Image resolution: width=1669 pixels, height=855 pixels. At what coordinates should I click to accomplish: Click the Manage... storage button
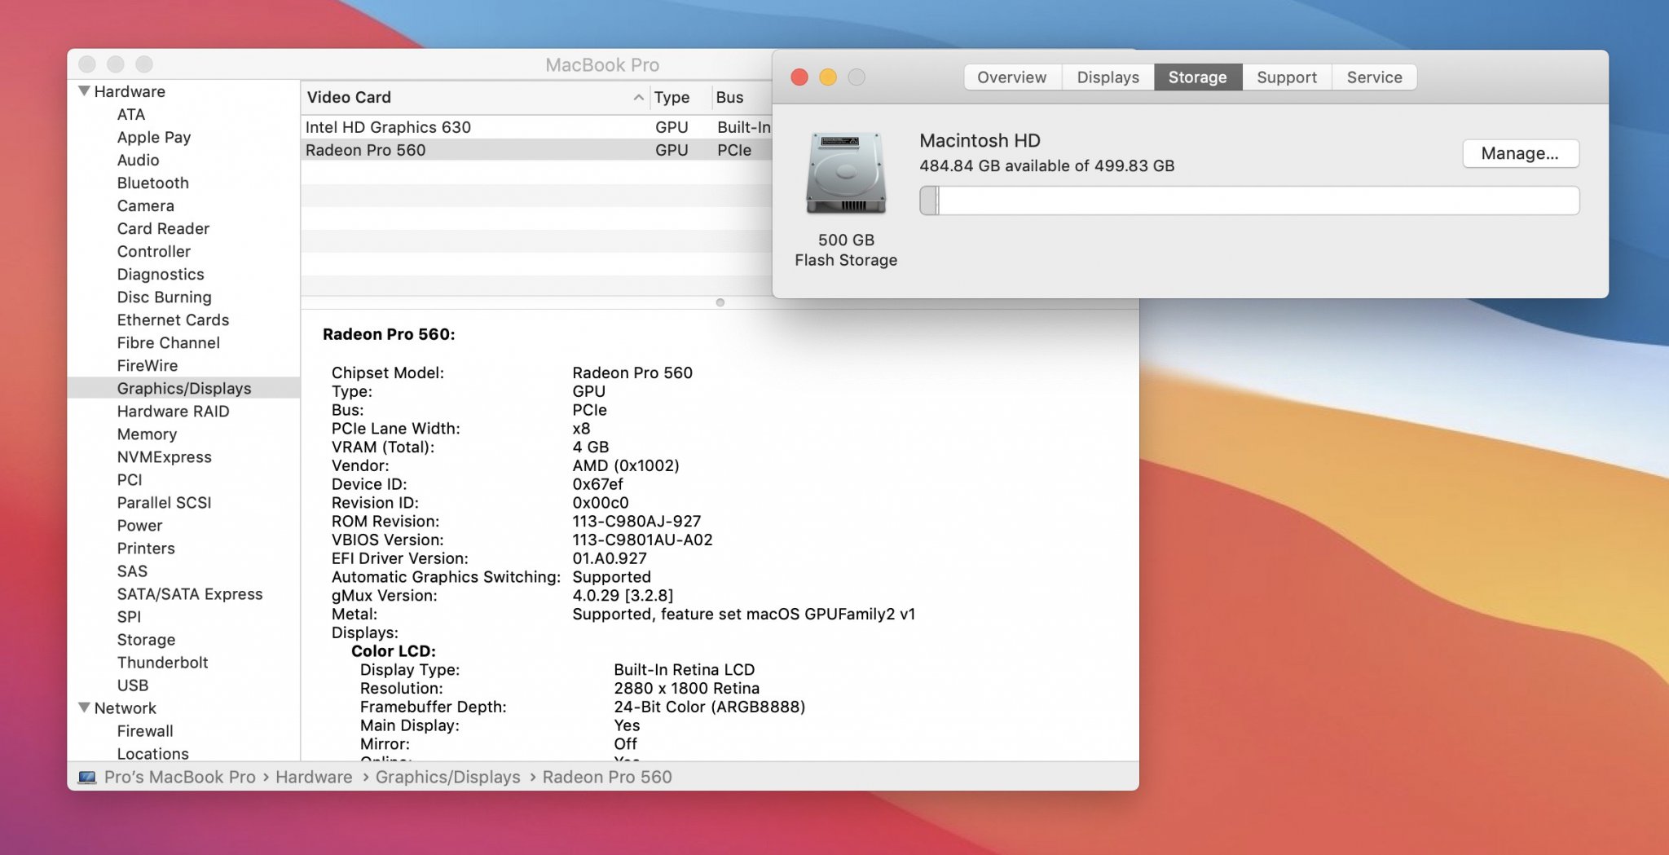(1521, 153)
